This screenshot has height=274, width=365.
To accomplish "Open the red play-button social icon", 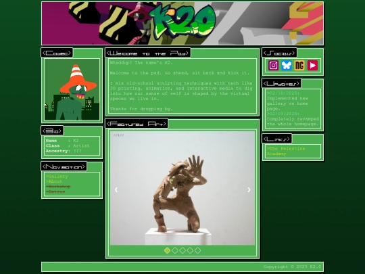I will [312, 66].
